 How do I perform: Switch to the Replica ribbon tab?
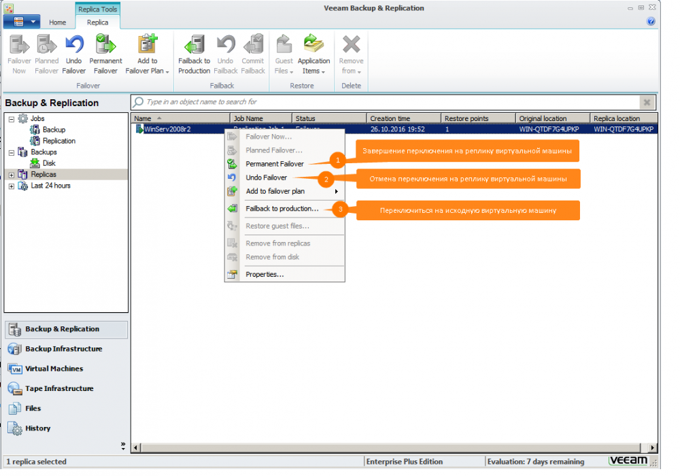tap(97, 22)
